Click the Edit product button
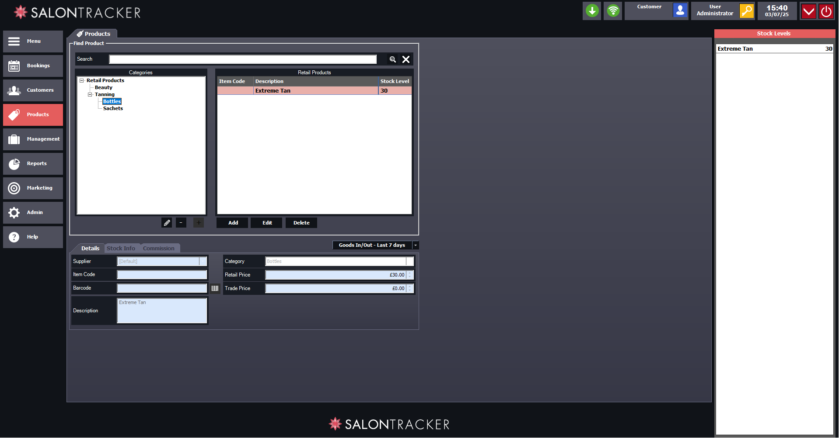Image resolution: width=839 pixels, height=439 pixels. pos(267,223)
